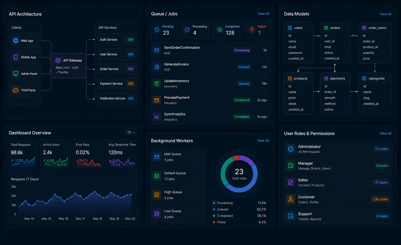The width and height of the screenshot is (401, 245).
Task: Click the users table icon
Action: (x=290, y=28)
